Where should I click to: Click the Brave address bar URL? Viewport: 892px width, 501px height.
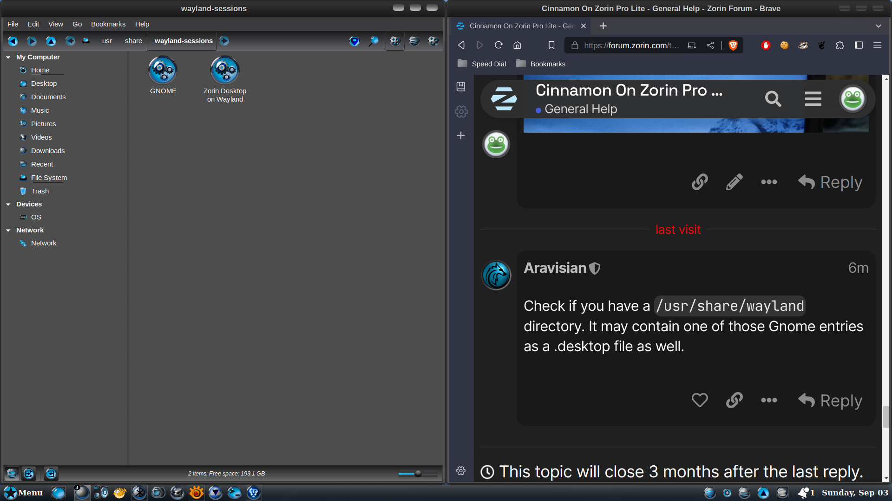[x=631, y=45]
